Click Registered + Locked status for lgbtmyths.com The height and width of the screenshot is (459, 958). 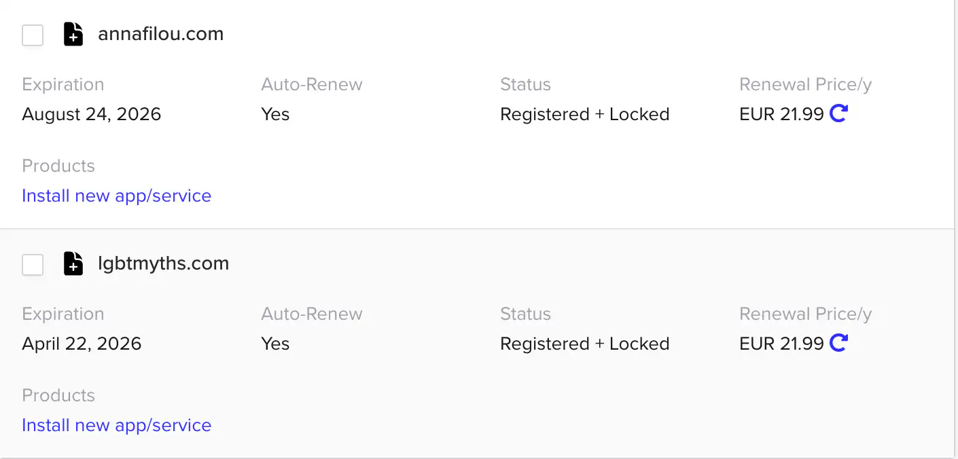click(x=584, y=344)
